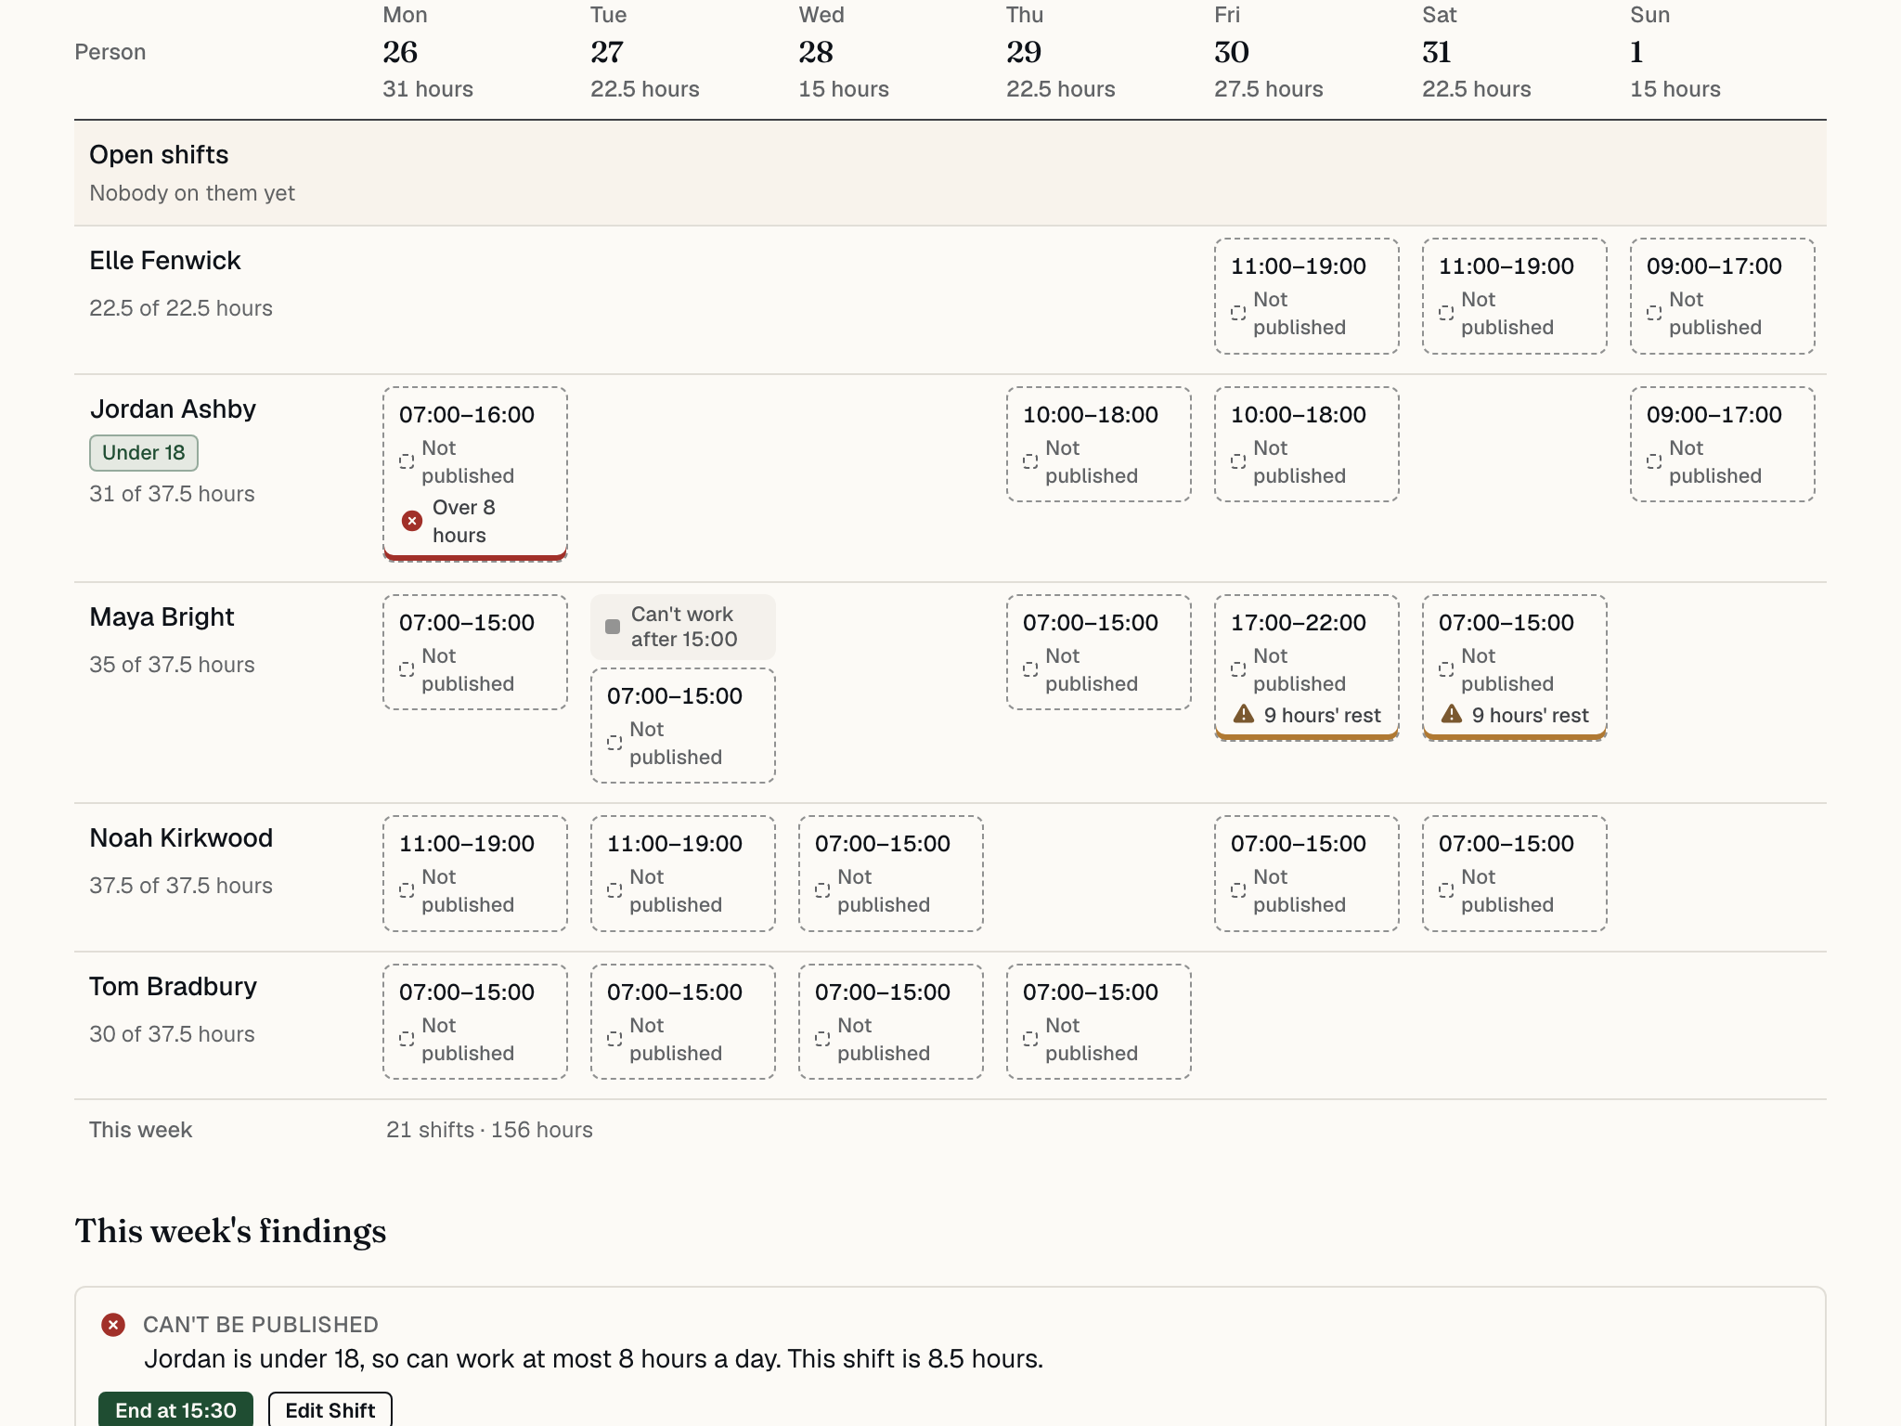Click the not-published icon on Noah's Wednesday shift
Screen dimensions: 1901x1426
click(822, 890)
